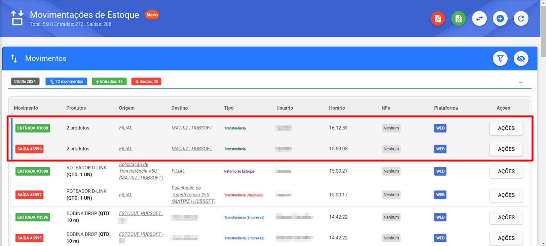Screen dimensions: 546x246
Task: Add a new stock movement
Action: click(500, 18)
